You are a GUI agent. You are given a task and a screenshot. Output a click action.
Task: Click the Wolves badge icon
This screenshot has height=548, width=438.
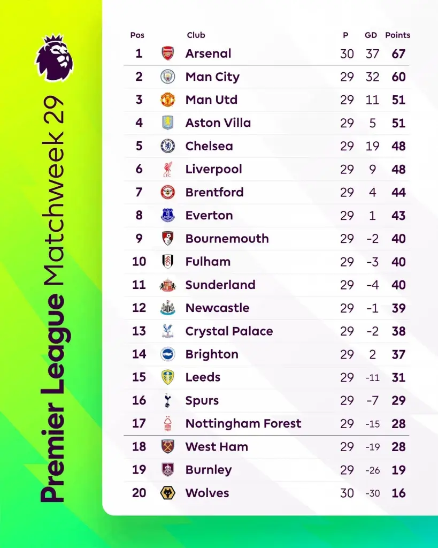[x=168, y=493]
